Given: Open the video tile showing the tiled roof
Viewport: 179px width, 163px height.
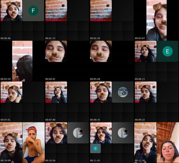Looking at the screenshot, I should [168, 143].
